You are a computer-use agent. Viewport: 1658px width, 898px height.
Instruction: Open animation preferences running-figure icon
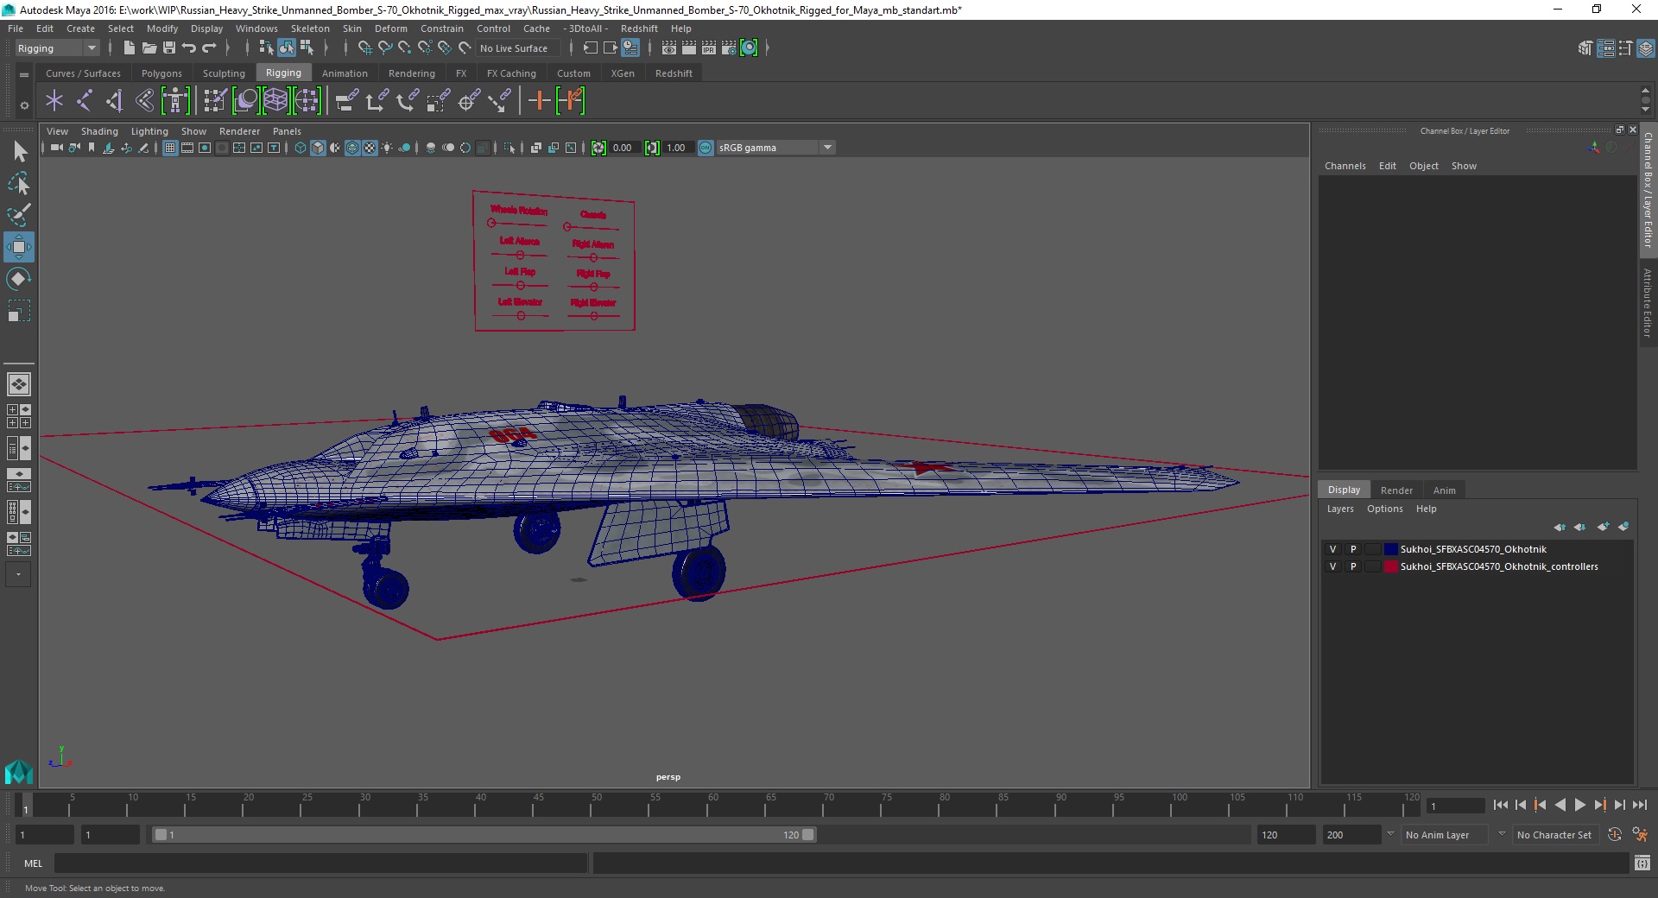pyautogui.click(x=1640, y=835)
